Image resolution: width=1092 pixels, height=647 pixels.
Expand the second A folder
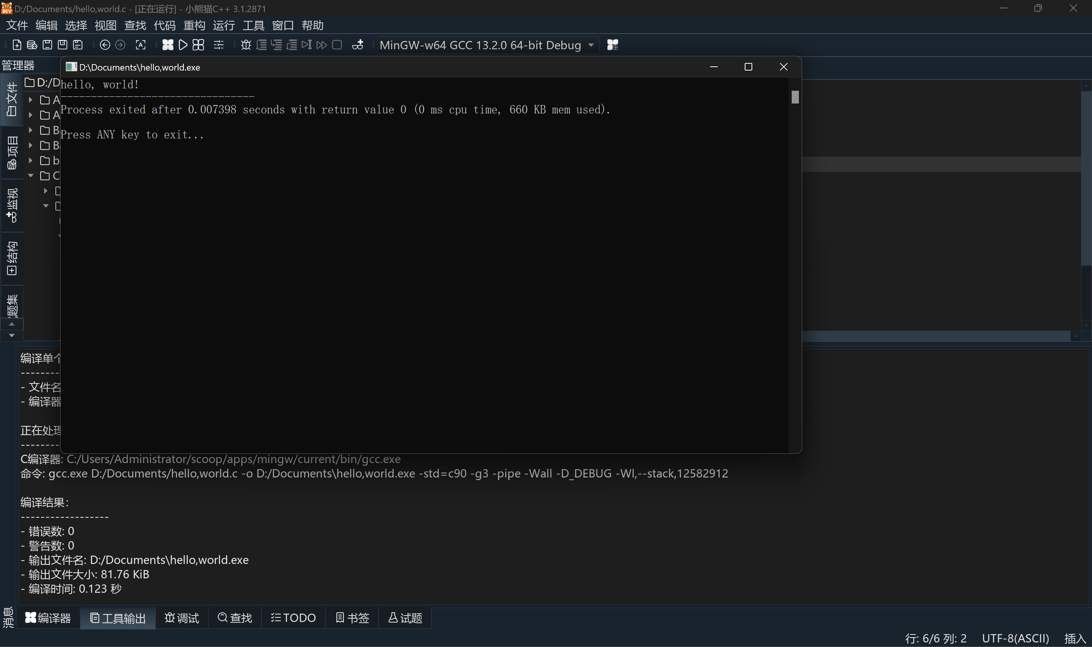30,115
